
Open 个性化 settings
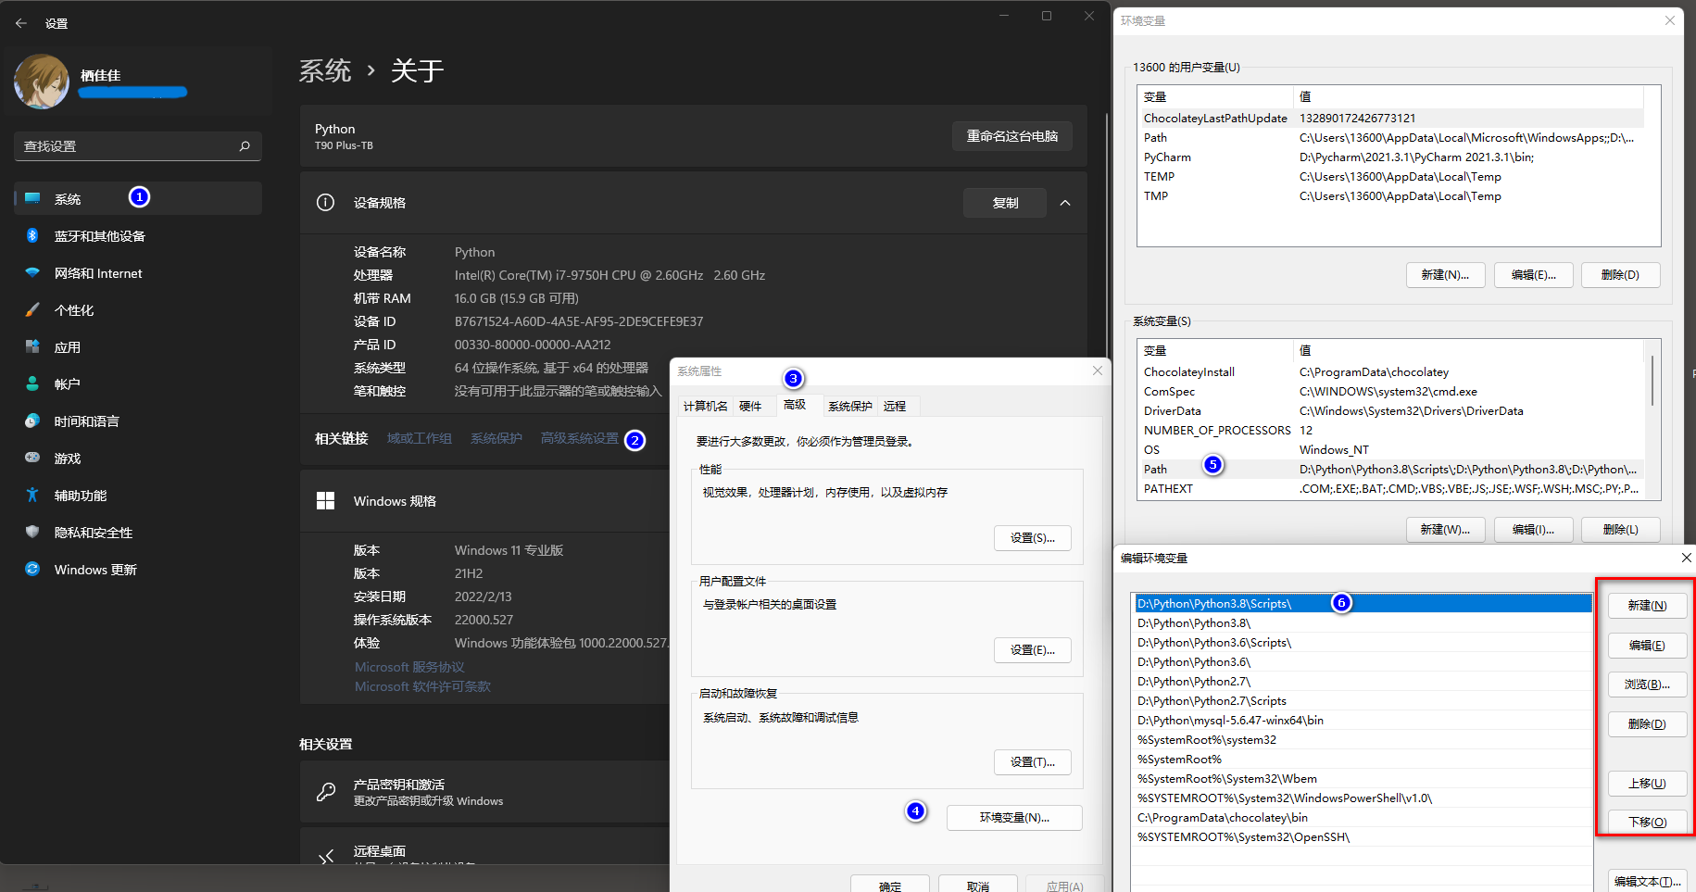click(138, 310)
